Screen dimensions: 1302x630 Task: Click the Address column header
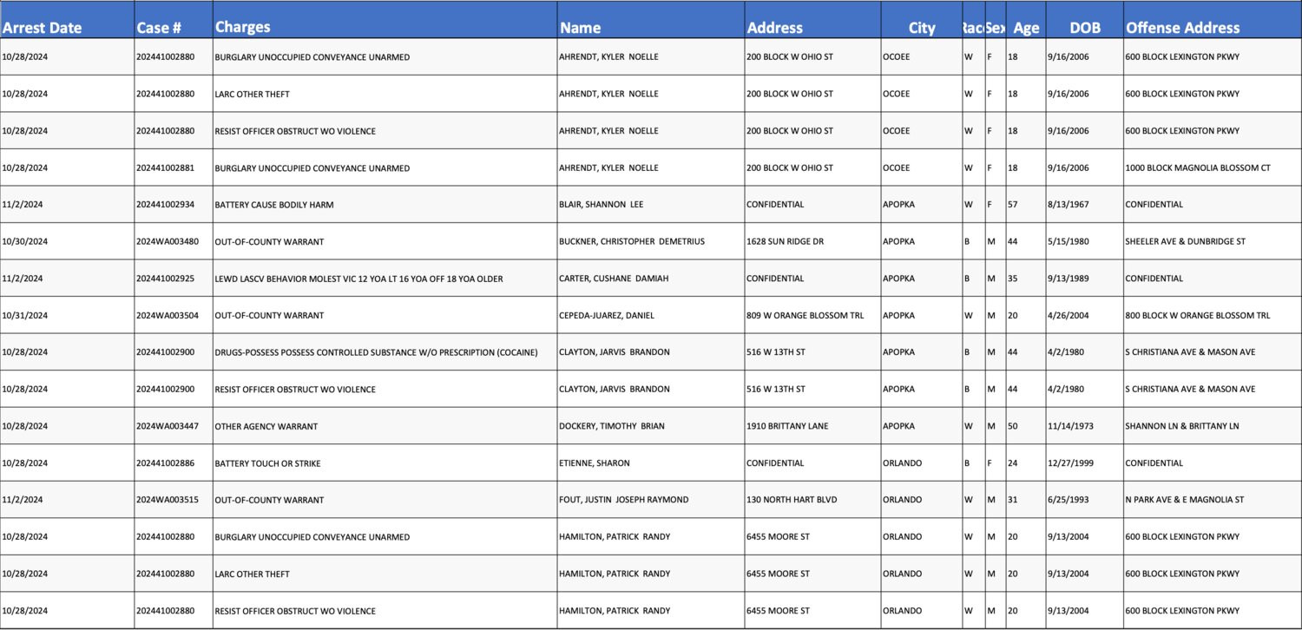click(x=812, y=20)
